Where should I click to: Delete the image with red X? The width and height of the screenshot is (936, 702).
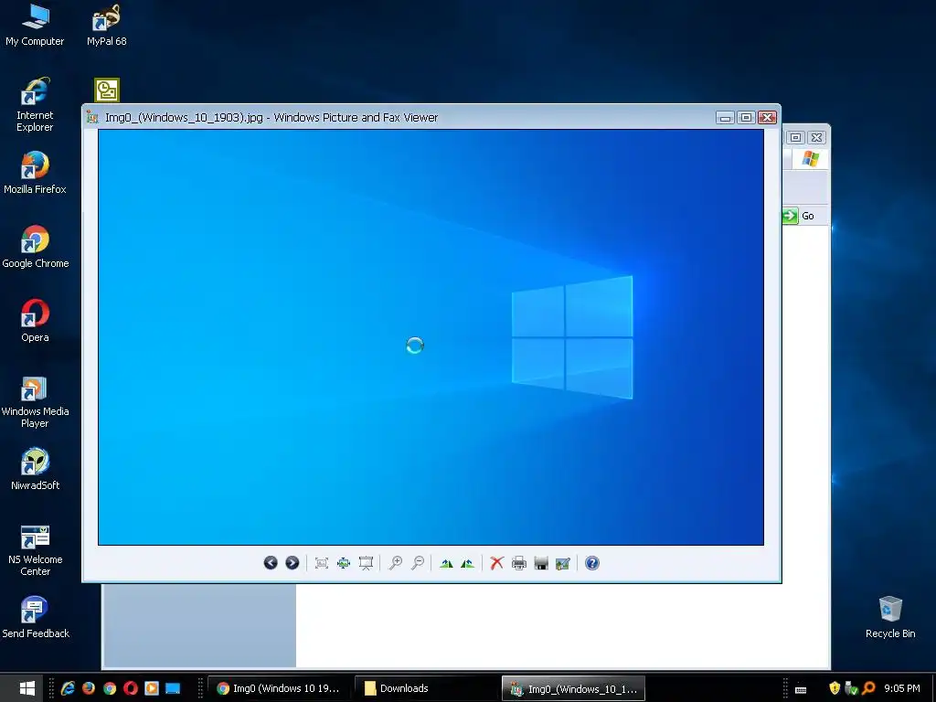tap(496, 563)
